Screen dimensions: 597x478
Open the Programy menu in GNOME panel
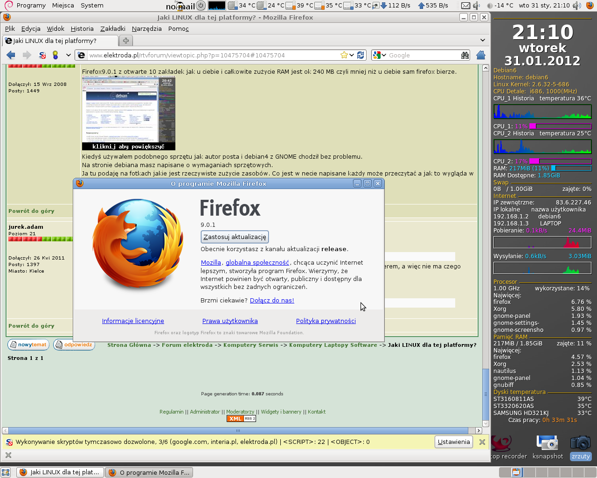click(31, 6)
